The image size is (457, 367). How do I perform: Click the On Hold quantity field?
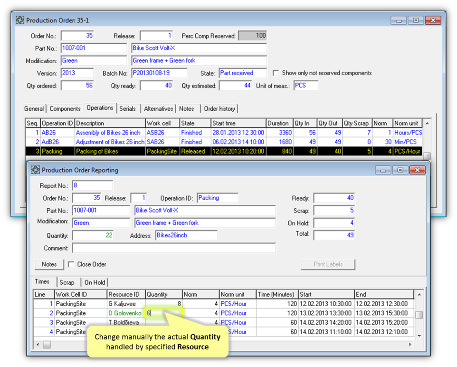[334, 223]
